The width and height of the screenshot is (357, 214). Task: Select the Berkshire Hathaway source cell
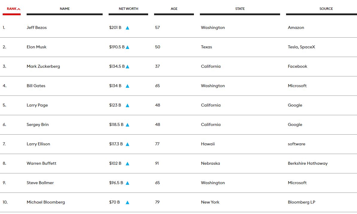pyautogui.click(x=308, y=163)
